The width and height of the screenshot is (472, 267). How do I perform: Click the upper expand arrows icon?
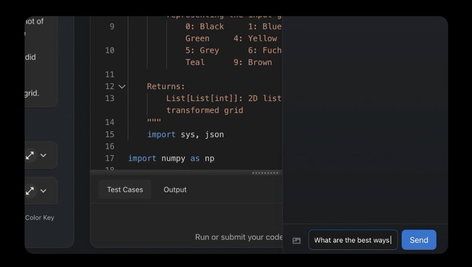[29, 156]
